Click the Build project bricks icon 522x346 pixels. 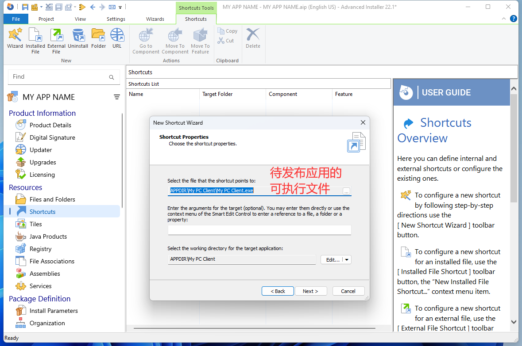34,7
